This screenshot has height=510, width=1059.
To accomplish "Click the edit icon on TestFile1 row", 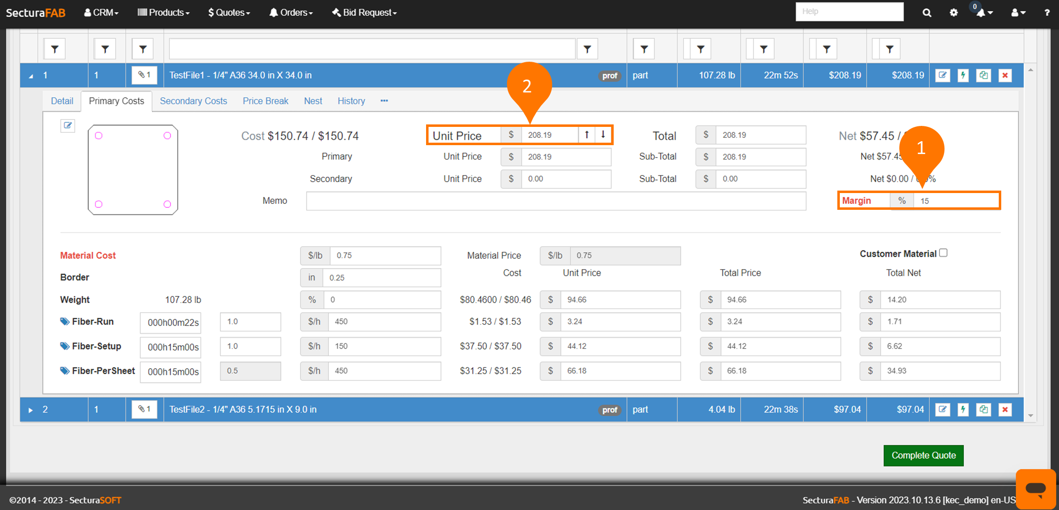I will 942,76.
